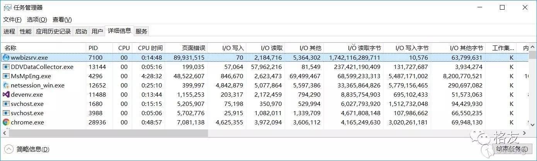Click the horizontal scrollbar left arrow
Viewport: 537px width, 161px height.
4,133
